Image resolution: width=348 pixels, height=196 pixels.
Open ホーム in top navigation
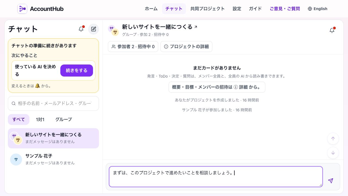(x=151, y=9)
